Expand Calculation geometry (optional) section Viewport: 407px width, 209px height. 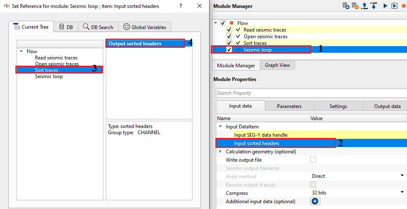tap(220, 152)
